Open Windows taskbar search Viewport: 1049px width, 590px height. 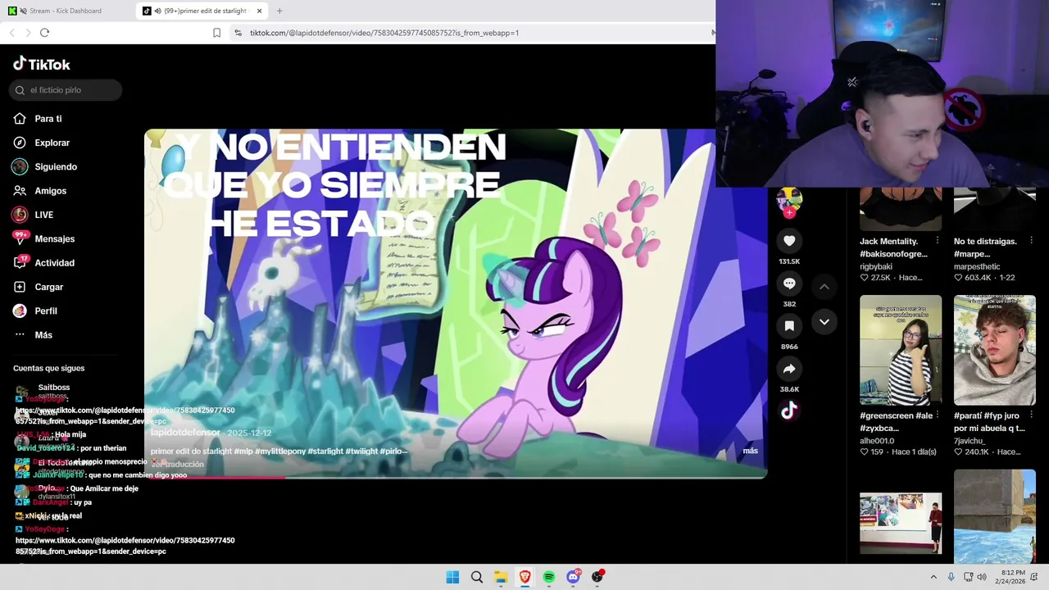[476, 577]
